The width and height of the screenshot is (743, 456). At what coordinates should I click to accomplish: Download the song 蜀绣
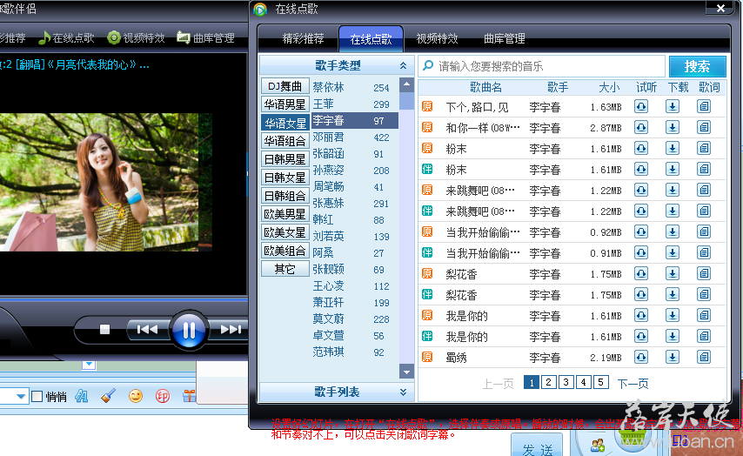[x=673, y=357]
